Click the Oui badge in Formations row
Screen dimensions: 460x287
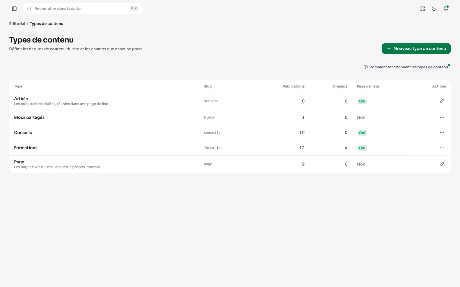[362, 148]
